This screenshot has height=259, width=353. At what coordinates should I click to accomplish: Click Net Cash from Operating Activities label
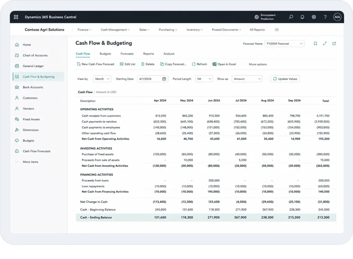(105, 139)
